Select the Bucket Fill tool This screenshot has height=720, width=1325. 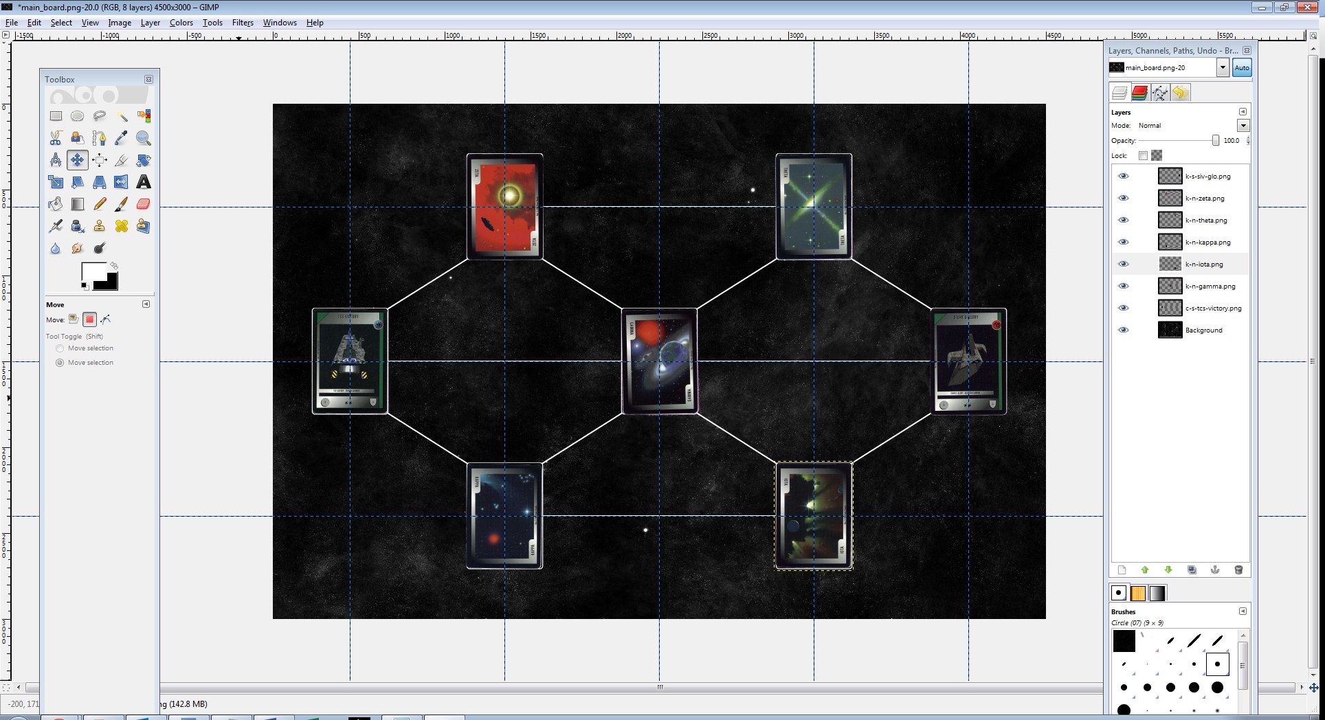click(x=56, y=204)
